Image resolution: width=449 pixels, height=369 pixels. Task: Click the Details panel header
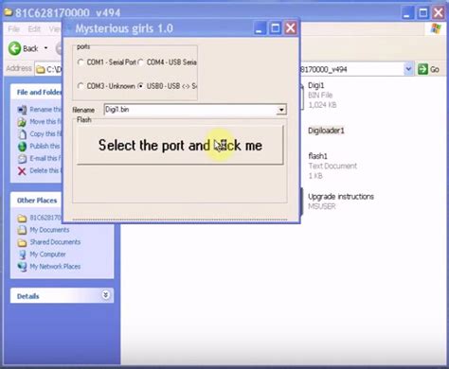[62, 296]
